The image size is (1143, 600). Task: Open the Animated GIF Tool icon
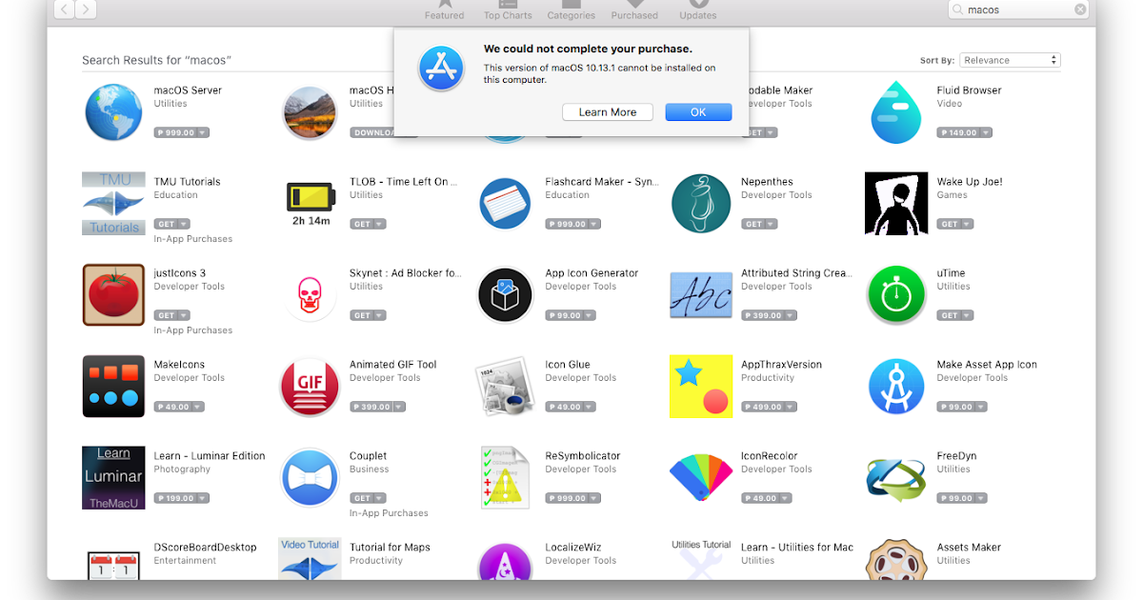pyautogui.click(x=310, y=387)
